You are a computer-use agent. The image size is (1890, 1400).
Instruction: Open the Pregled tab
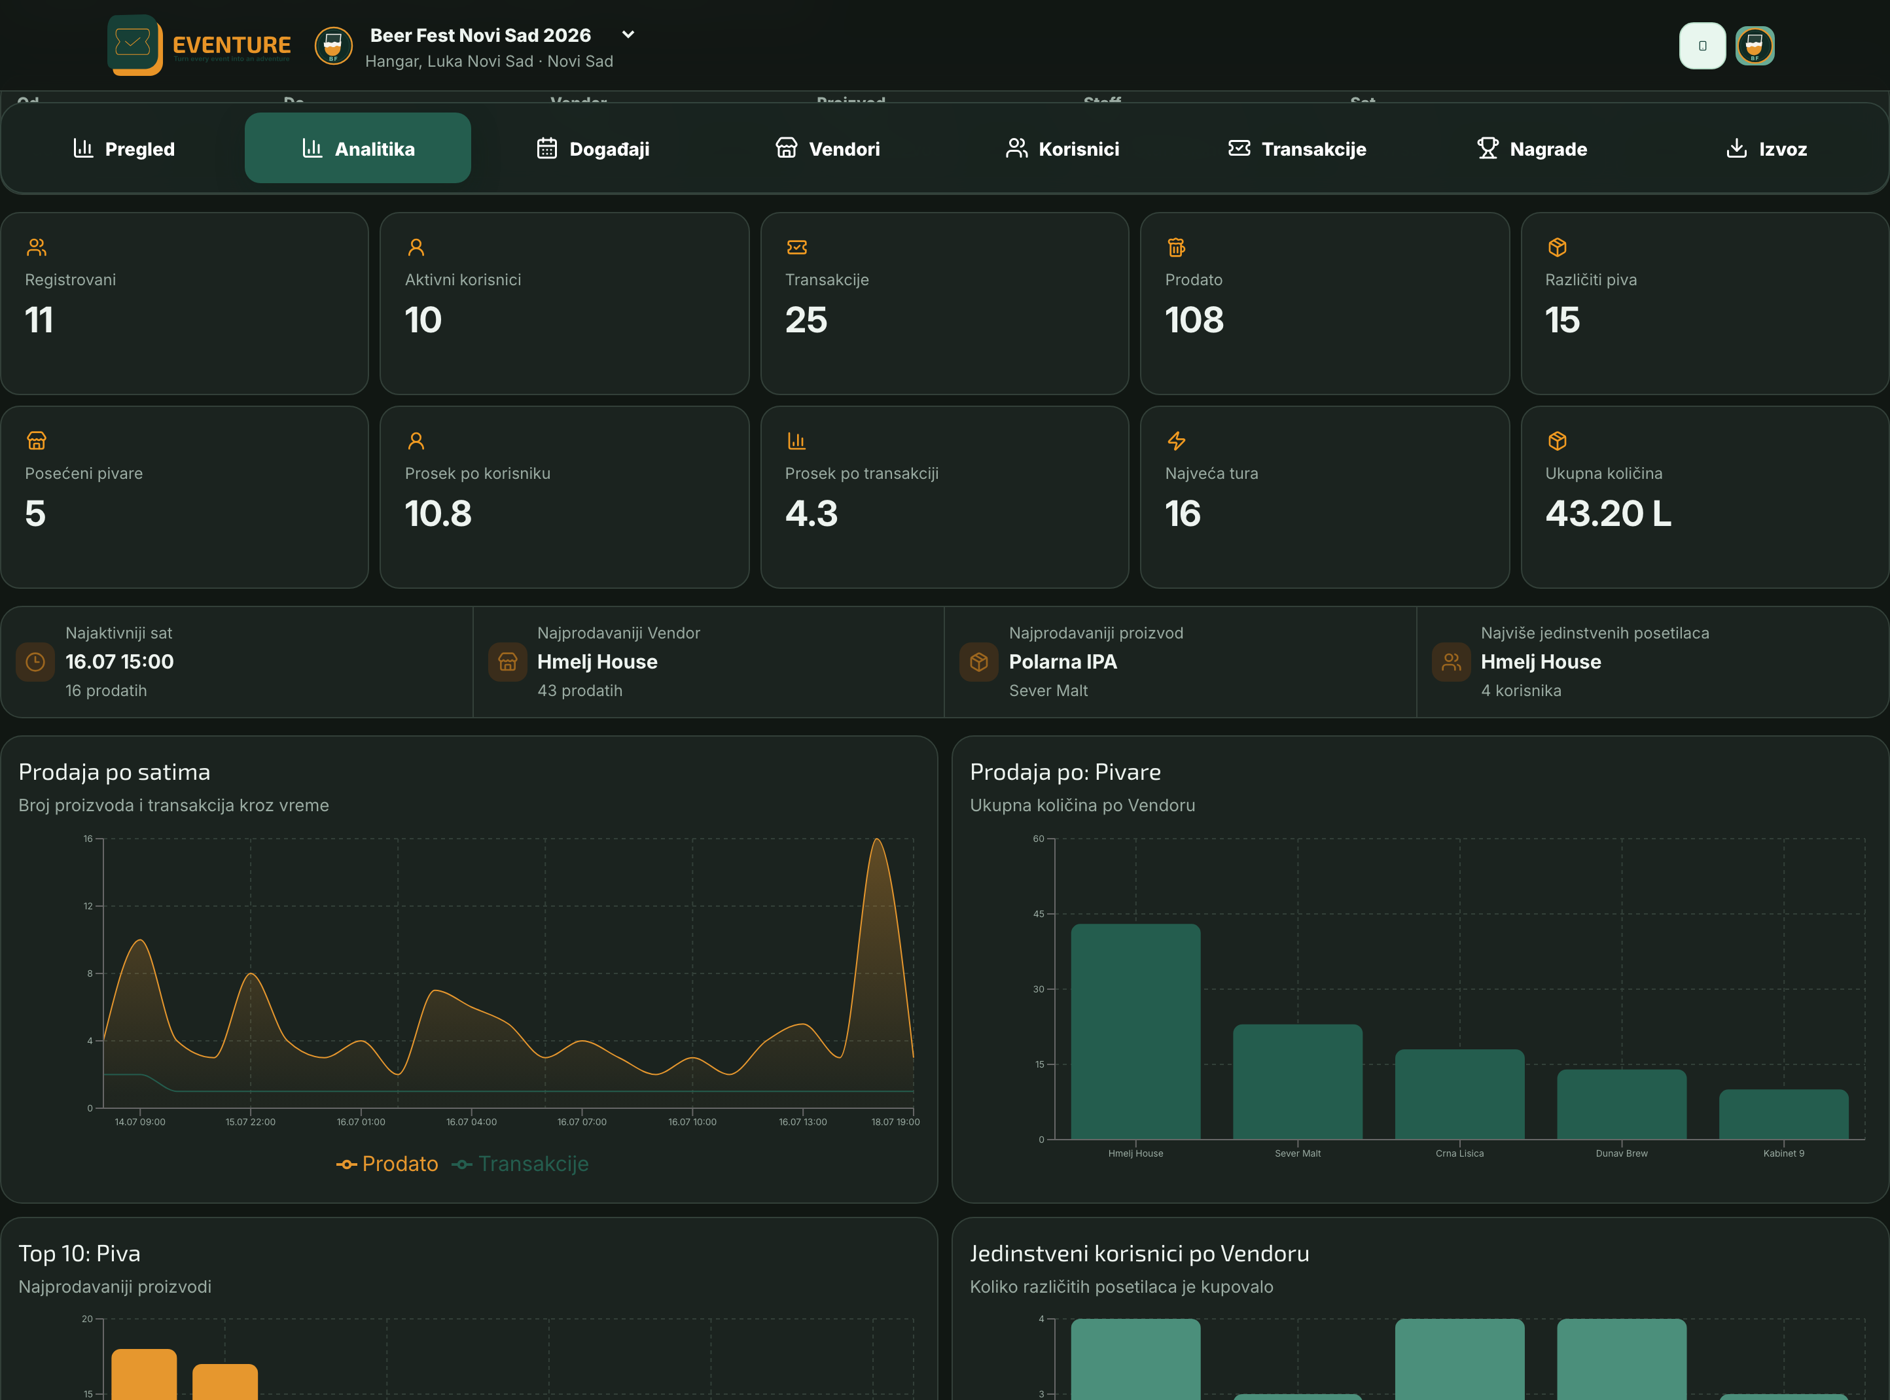124,149
